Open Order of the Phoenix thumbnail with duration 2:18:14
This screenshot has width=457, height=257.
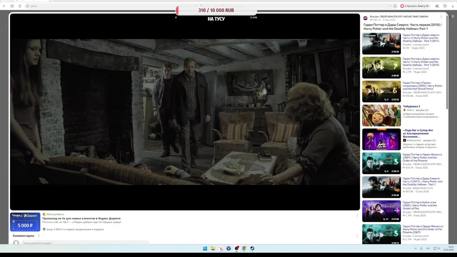381,163
